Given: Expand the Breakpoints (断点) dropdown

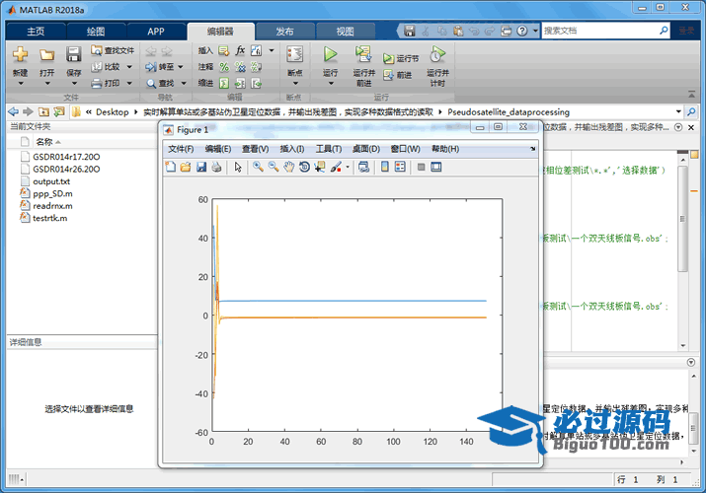Looking at the screenshot, I should [294, 84].
